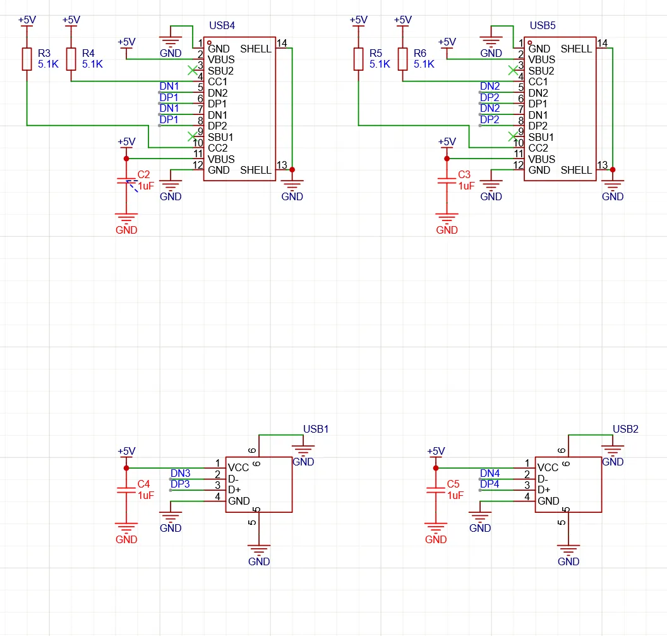Viewport: 667px width, 636px height.
Task: Select the 1uF value next to C4
Action: [x=146, y=495]
